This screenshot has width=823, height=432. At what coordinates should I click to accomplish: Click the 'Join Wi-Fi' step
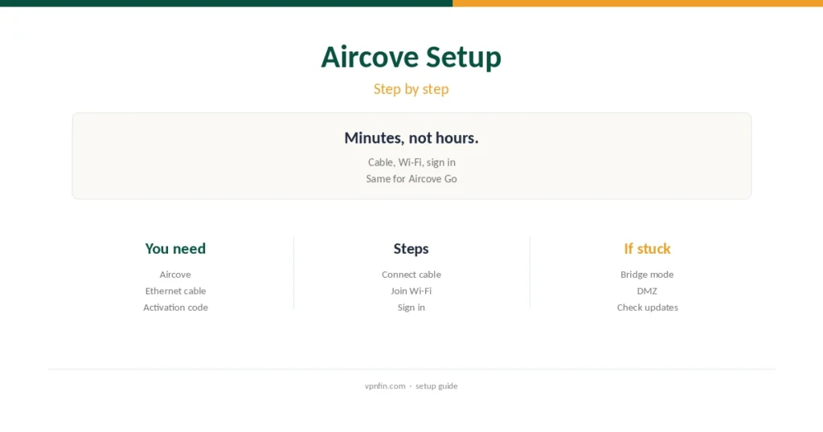tap(411, 291)
